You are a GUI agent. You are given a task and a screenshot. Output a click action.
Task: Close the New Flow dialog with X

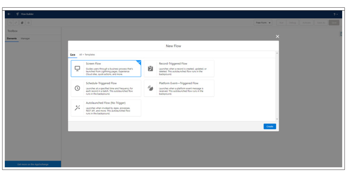click(x=278, y=36)
